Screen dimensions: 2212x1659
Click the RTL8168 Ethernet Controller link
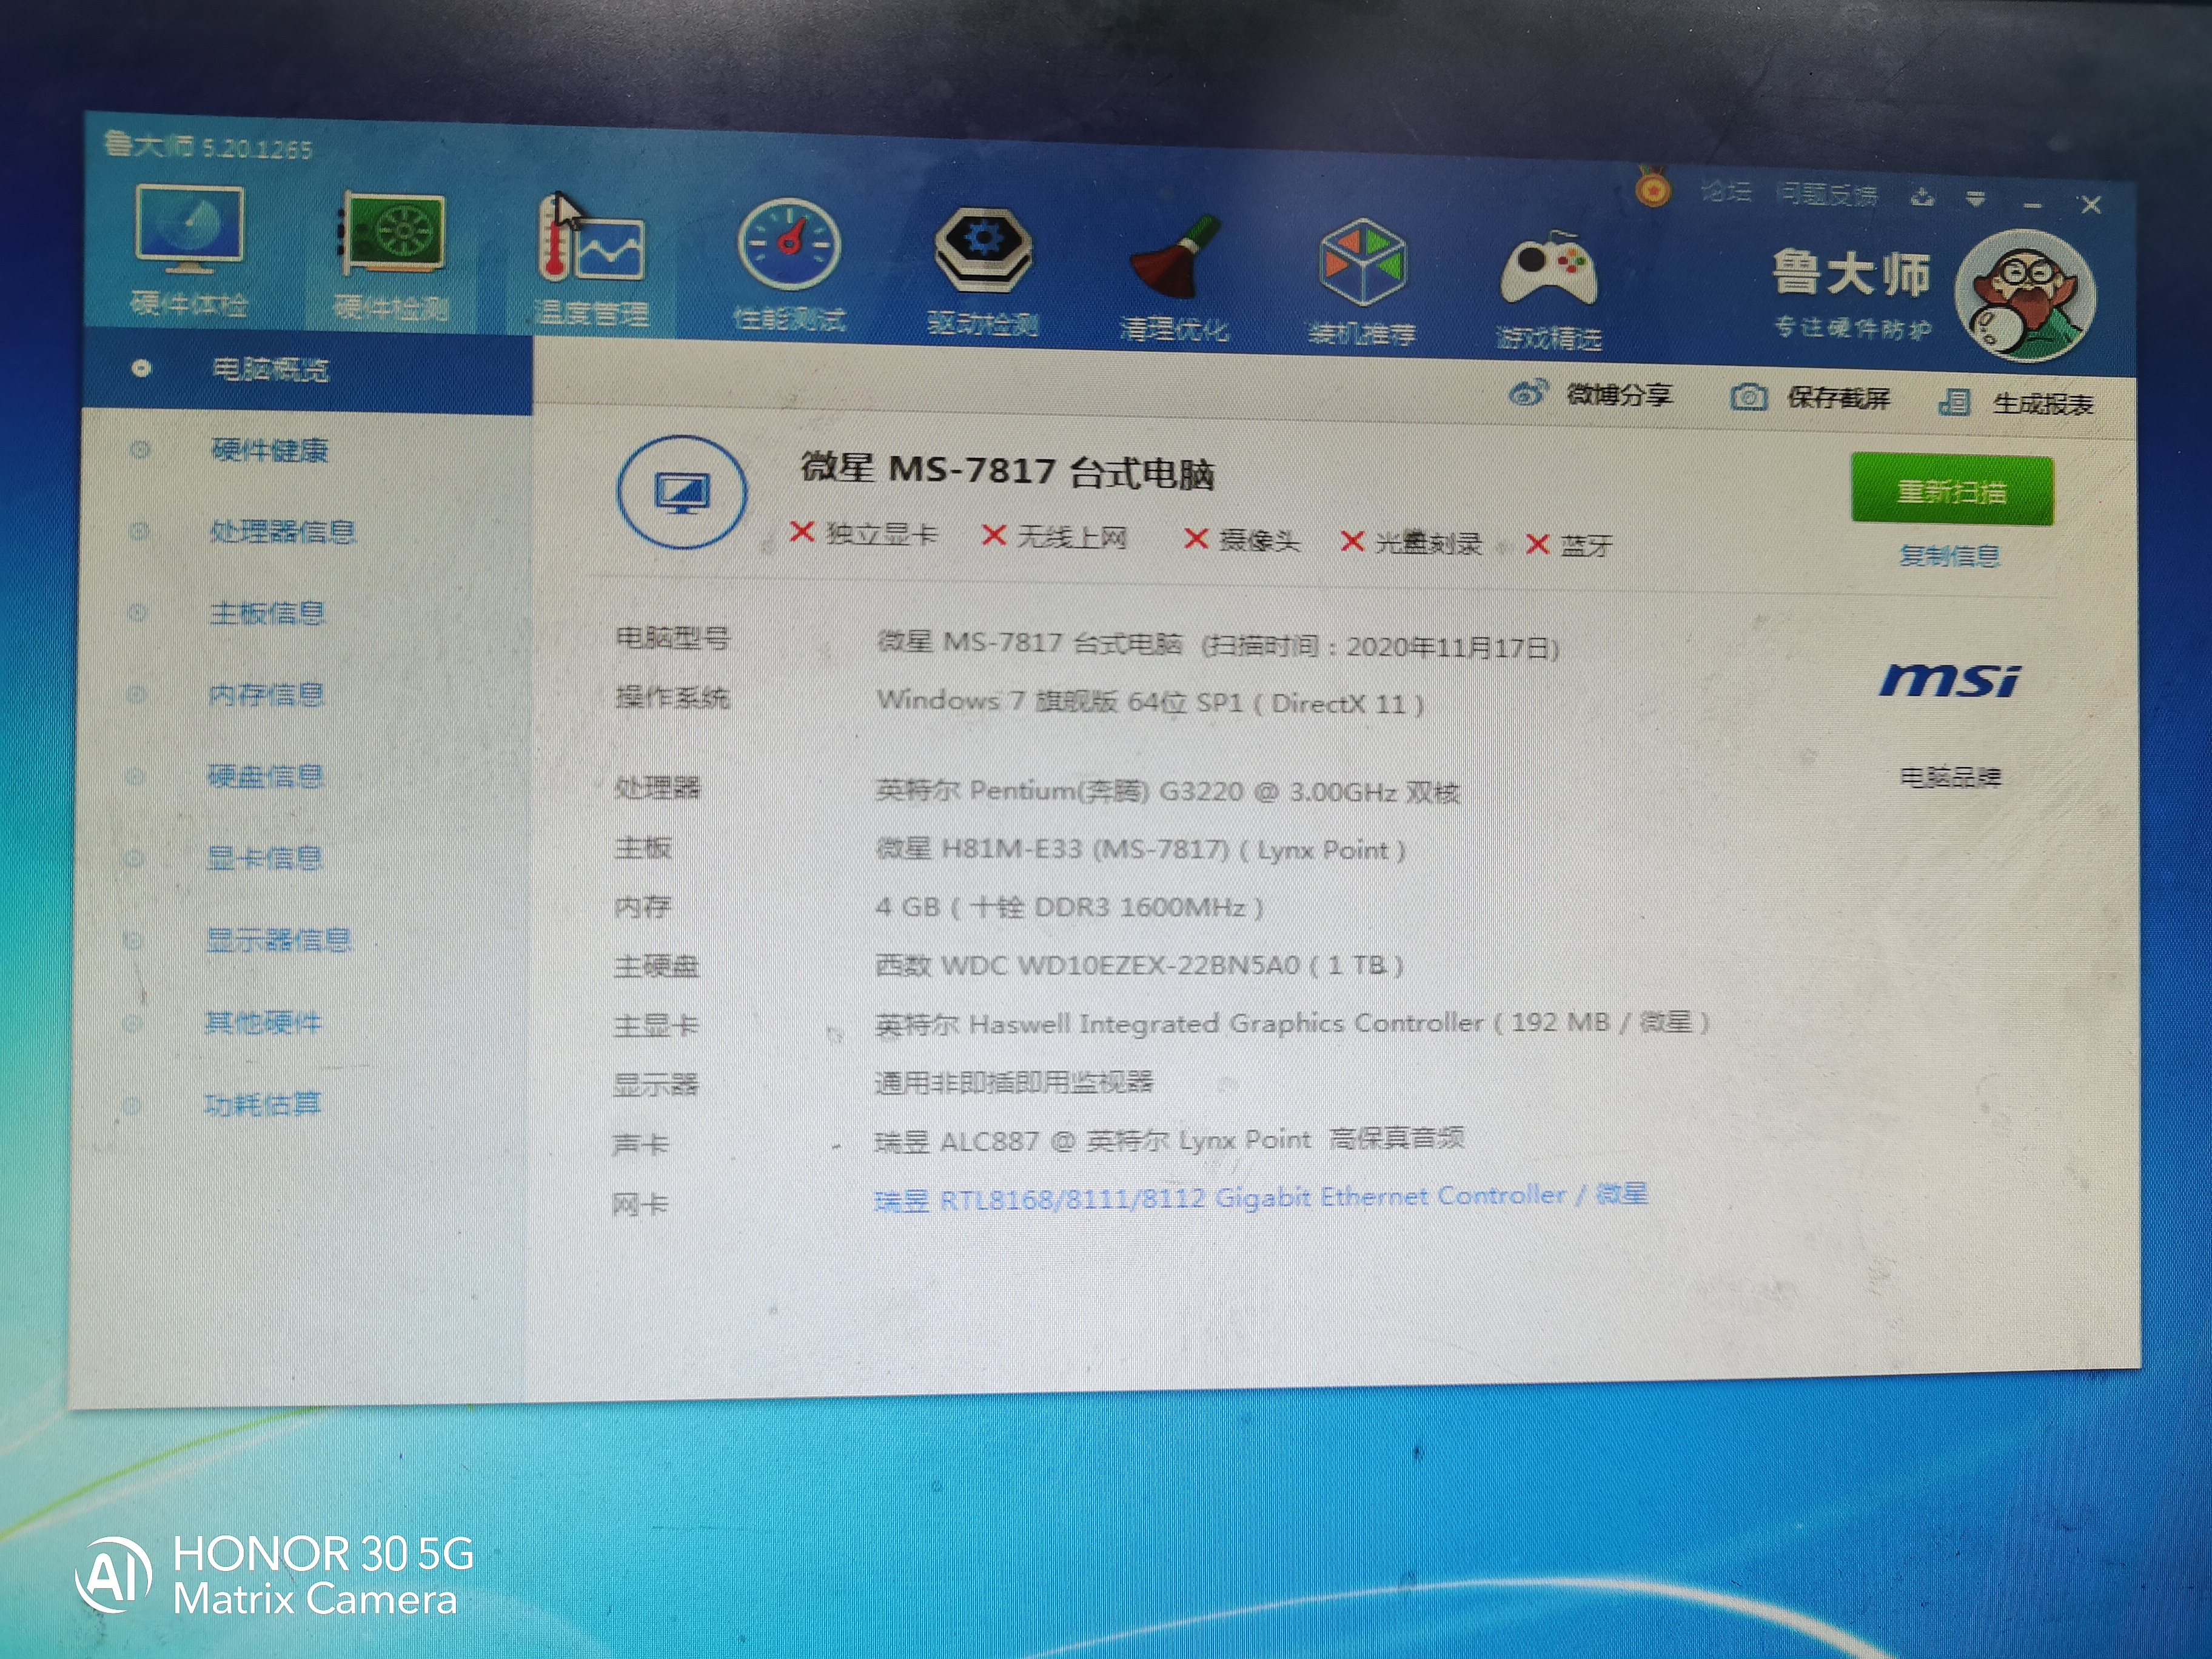pyautogui.click(x=1261, y=1196)
